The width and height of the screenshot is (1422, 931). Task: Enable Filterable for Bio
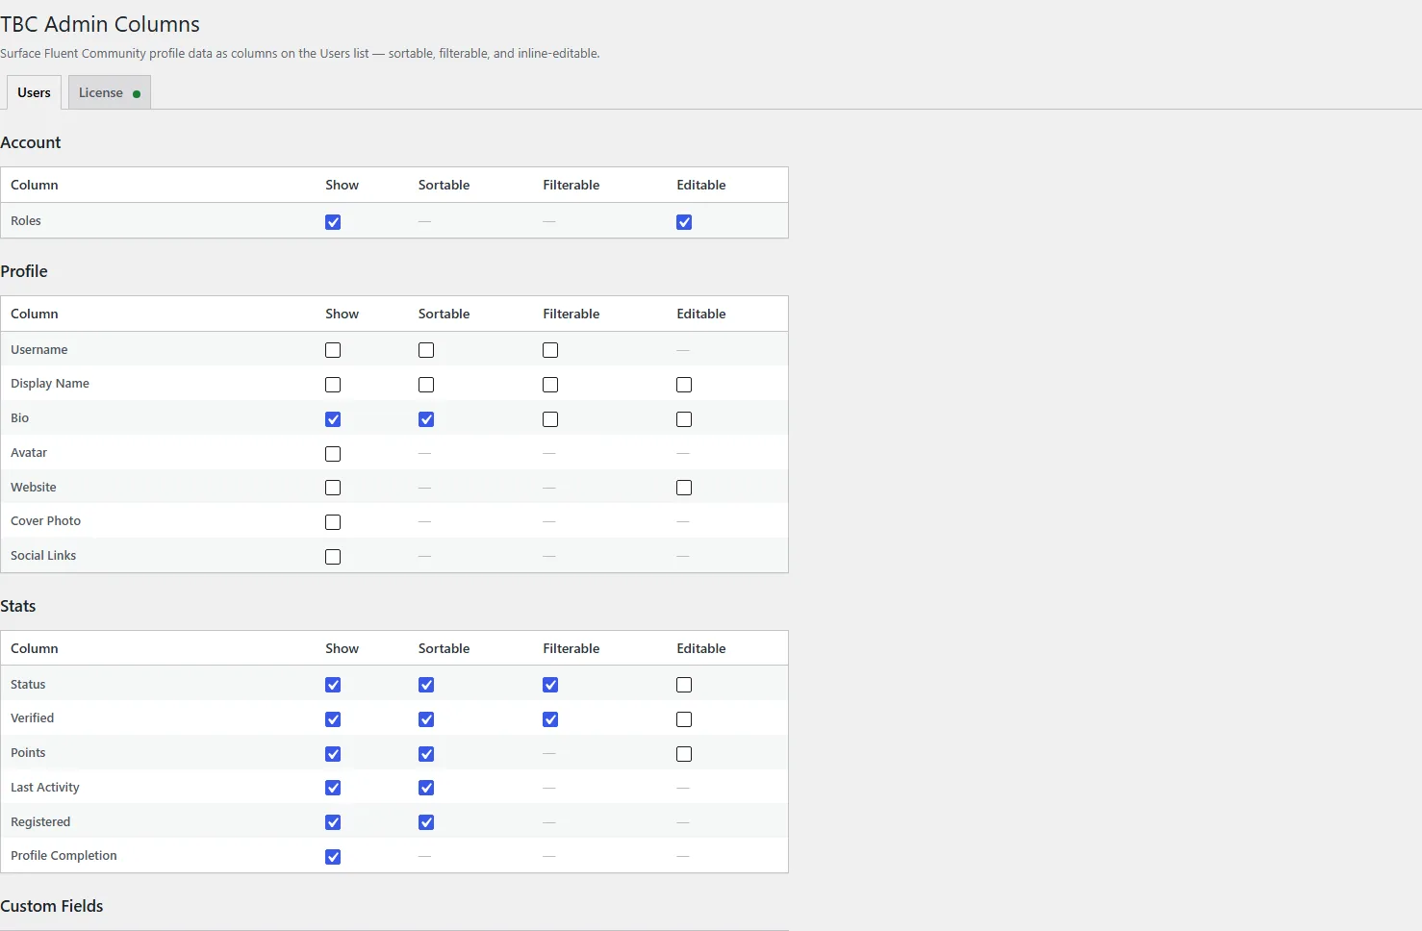coord(550,419)
